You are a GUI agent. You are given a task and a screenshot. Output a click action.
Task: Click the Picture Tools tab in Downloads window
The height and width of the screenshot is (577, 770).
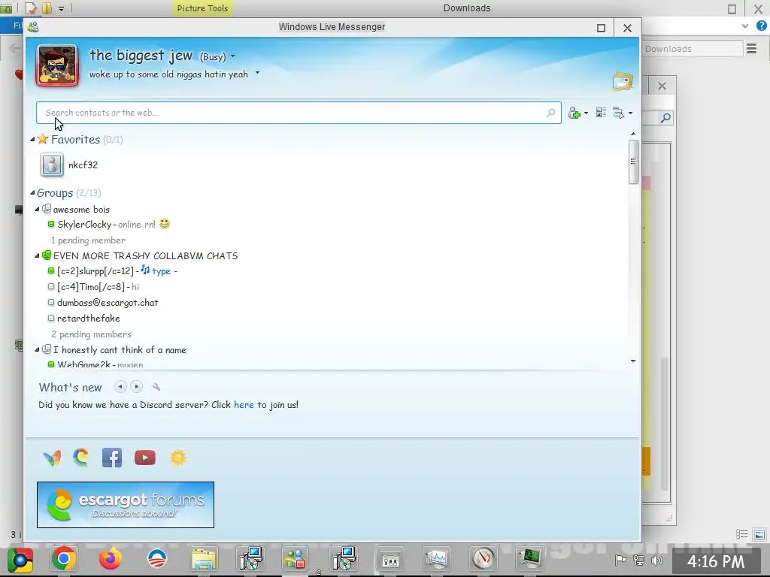[202, 8]
